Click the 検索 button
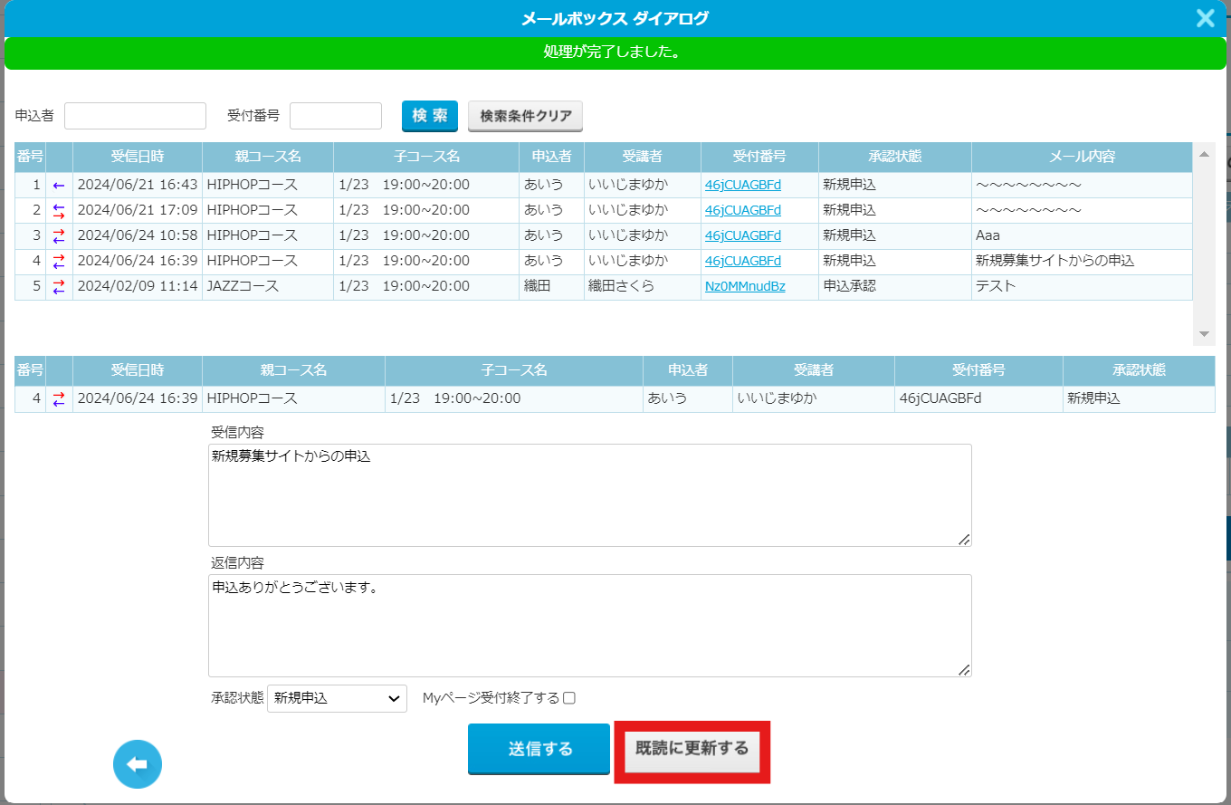This screenshot has width=1231, height=805. click(430, 116)
